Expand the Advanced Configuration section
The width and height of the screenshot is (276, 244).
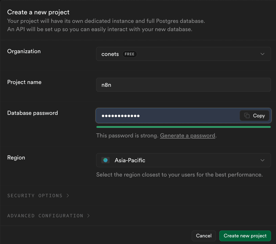coord(45,216)
